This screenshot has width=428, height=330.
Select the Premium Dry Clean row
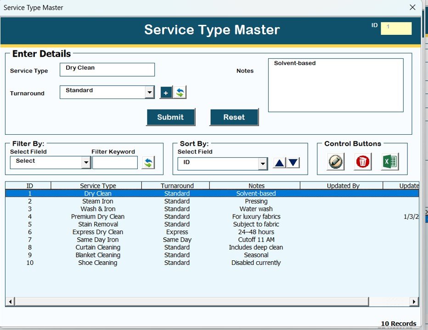98,216
